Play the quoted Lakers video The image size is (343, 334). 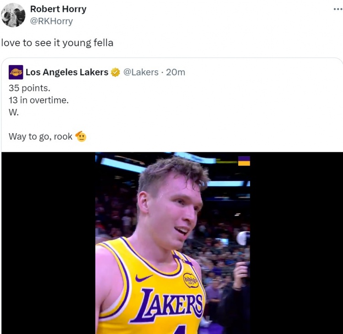tap(172, 242)
